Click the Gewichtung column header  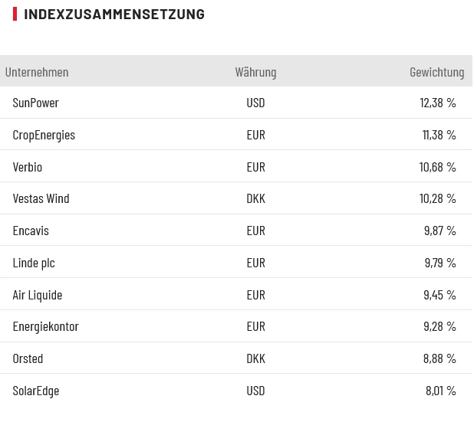436,72
